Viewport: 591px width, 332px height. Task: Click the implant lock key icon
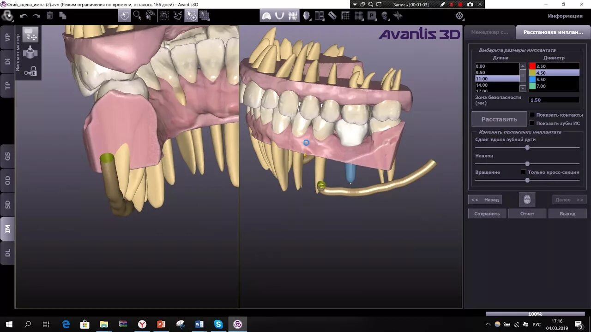[30, 71]
